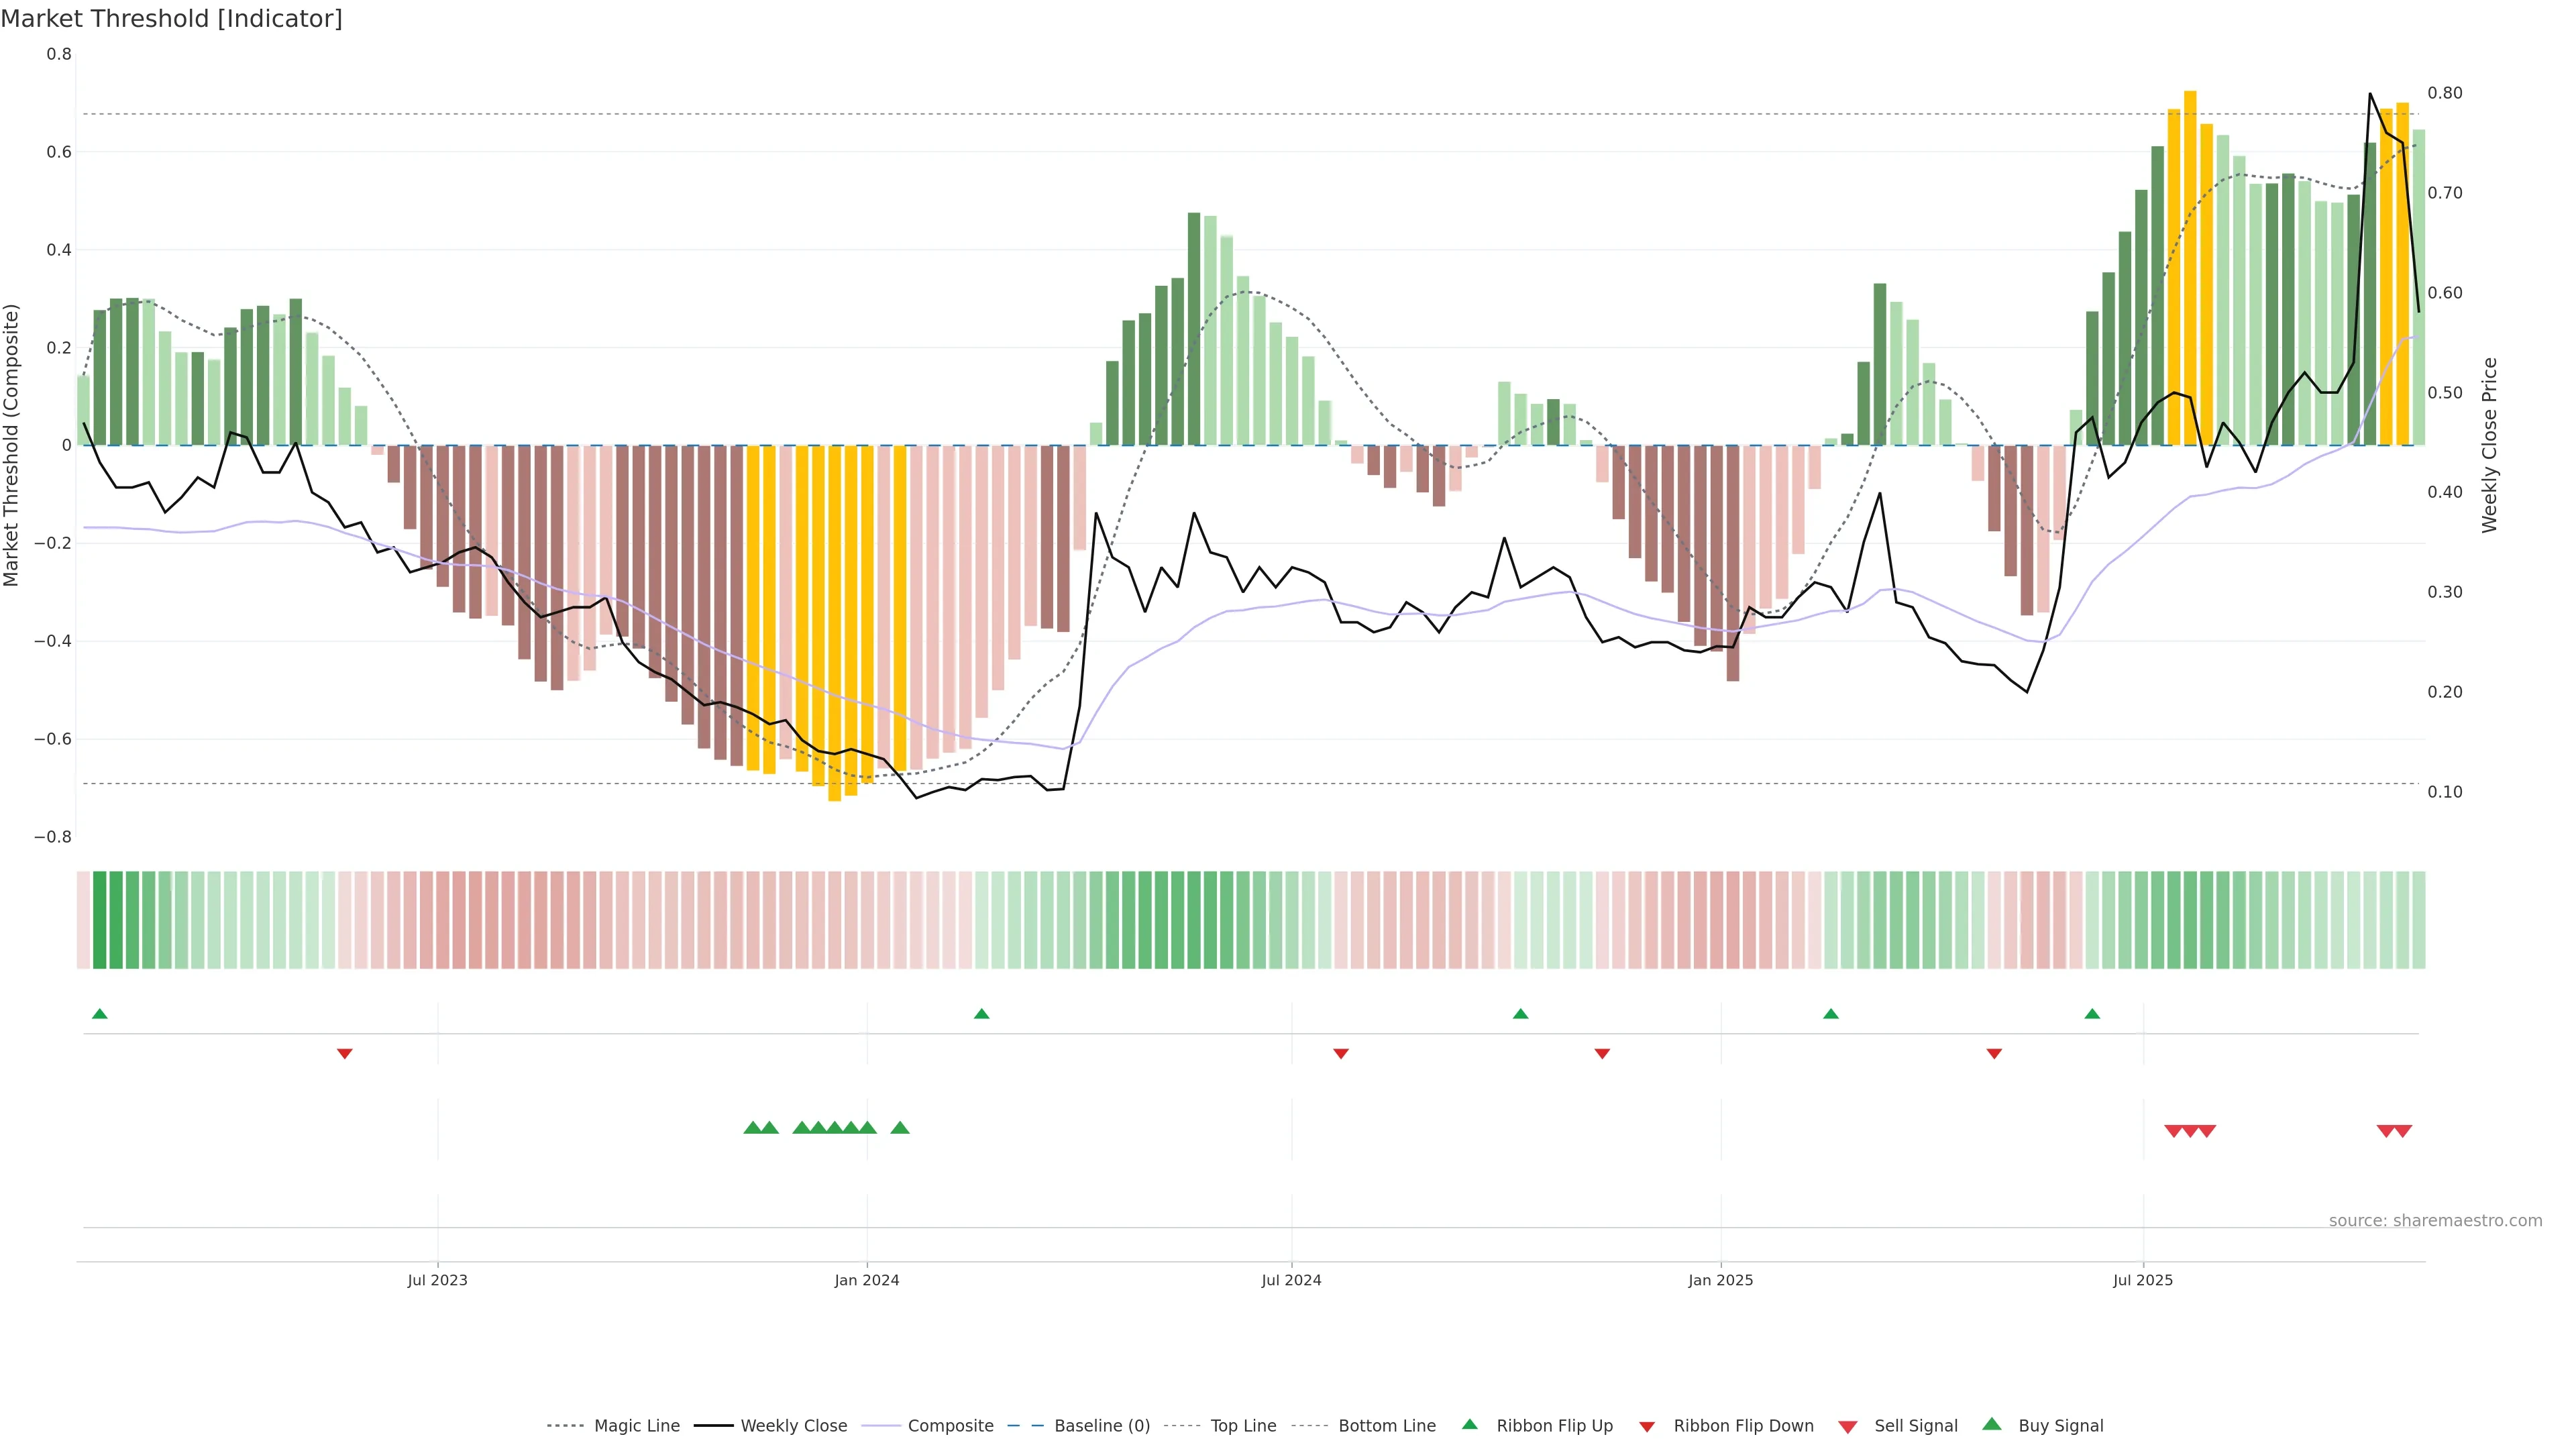The width and height of the screenshot is (2576, 1449).
Task: Click the rightmost Buy Signal triangle marker
Action: [900, 1128]
